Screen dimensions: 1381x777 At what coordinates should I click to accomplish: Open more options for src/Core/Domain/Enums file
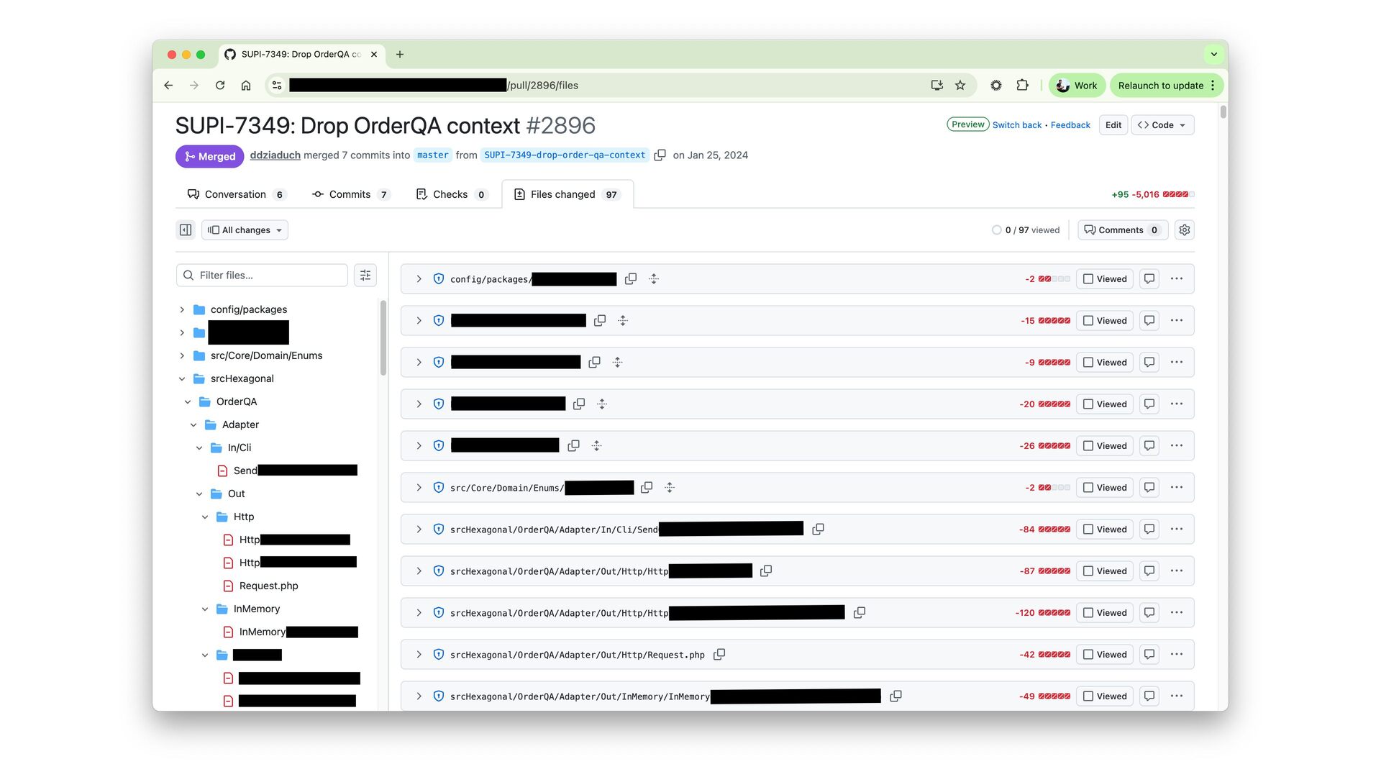click(x=1177, y=488)
